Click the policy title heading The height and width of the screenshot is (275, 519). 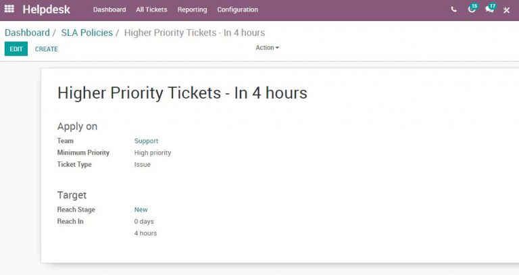[x=182, y=93]
